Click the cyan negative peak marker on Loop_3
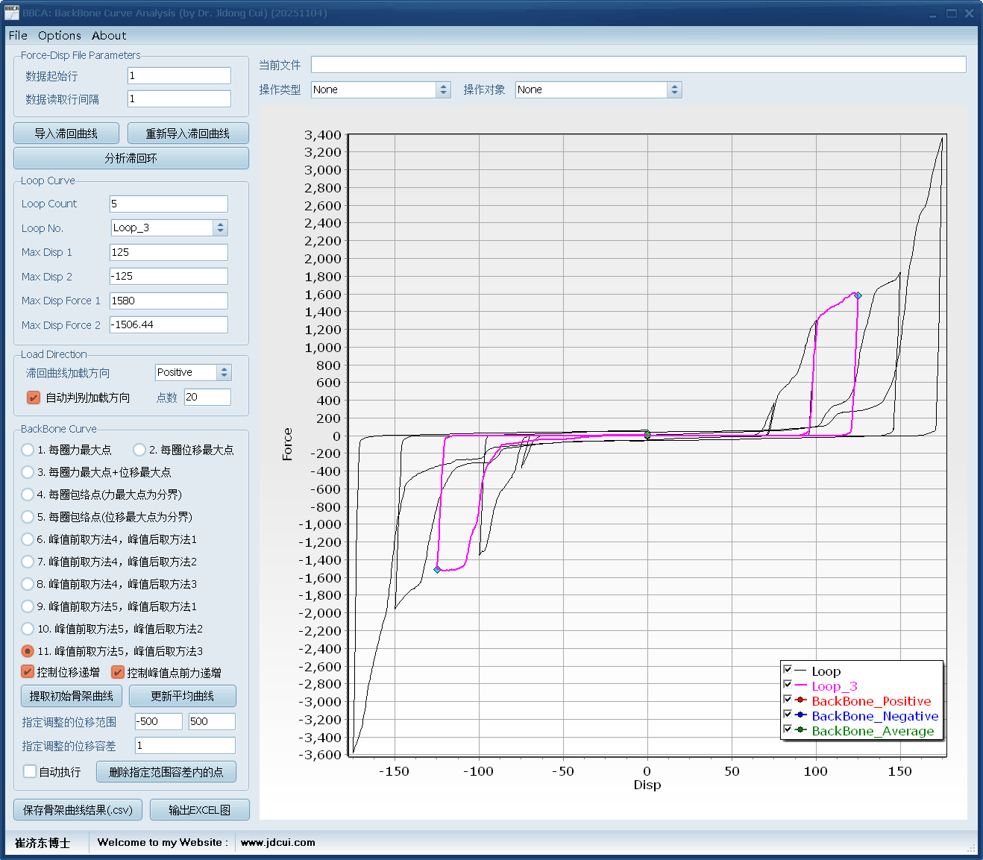 coord(437,570)
